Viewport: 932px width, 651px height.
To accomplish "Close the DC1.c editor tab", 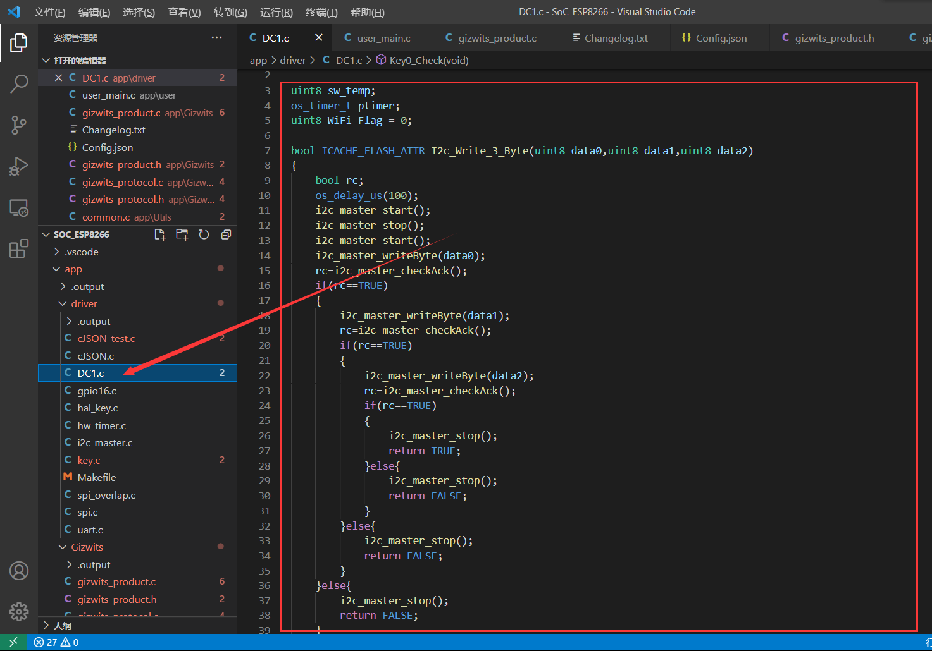I will click(319, 38).
